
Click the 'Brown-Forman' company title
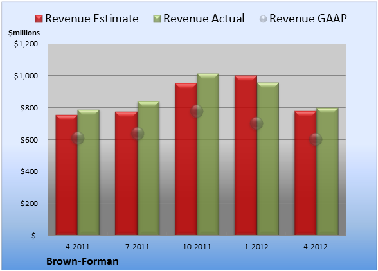pos(82,261)
